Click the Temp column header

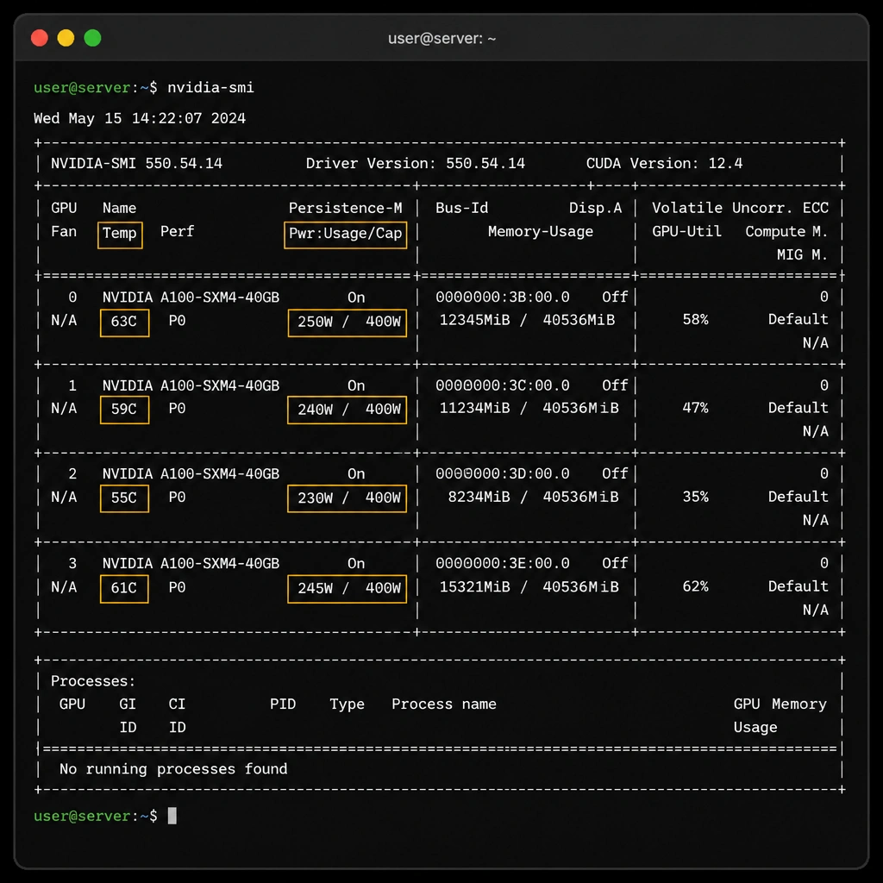pos(119,234)
